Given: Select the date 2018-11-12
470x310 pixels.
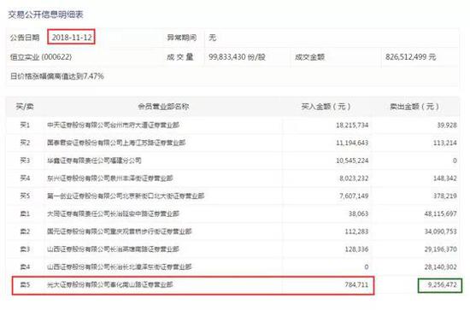Looking at the screenshot, I should coord(72,38).
